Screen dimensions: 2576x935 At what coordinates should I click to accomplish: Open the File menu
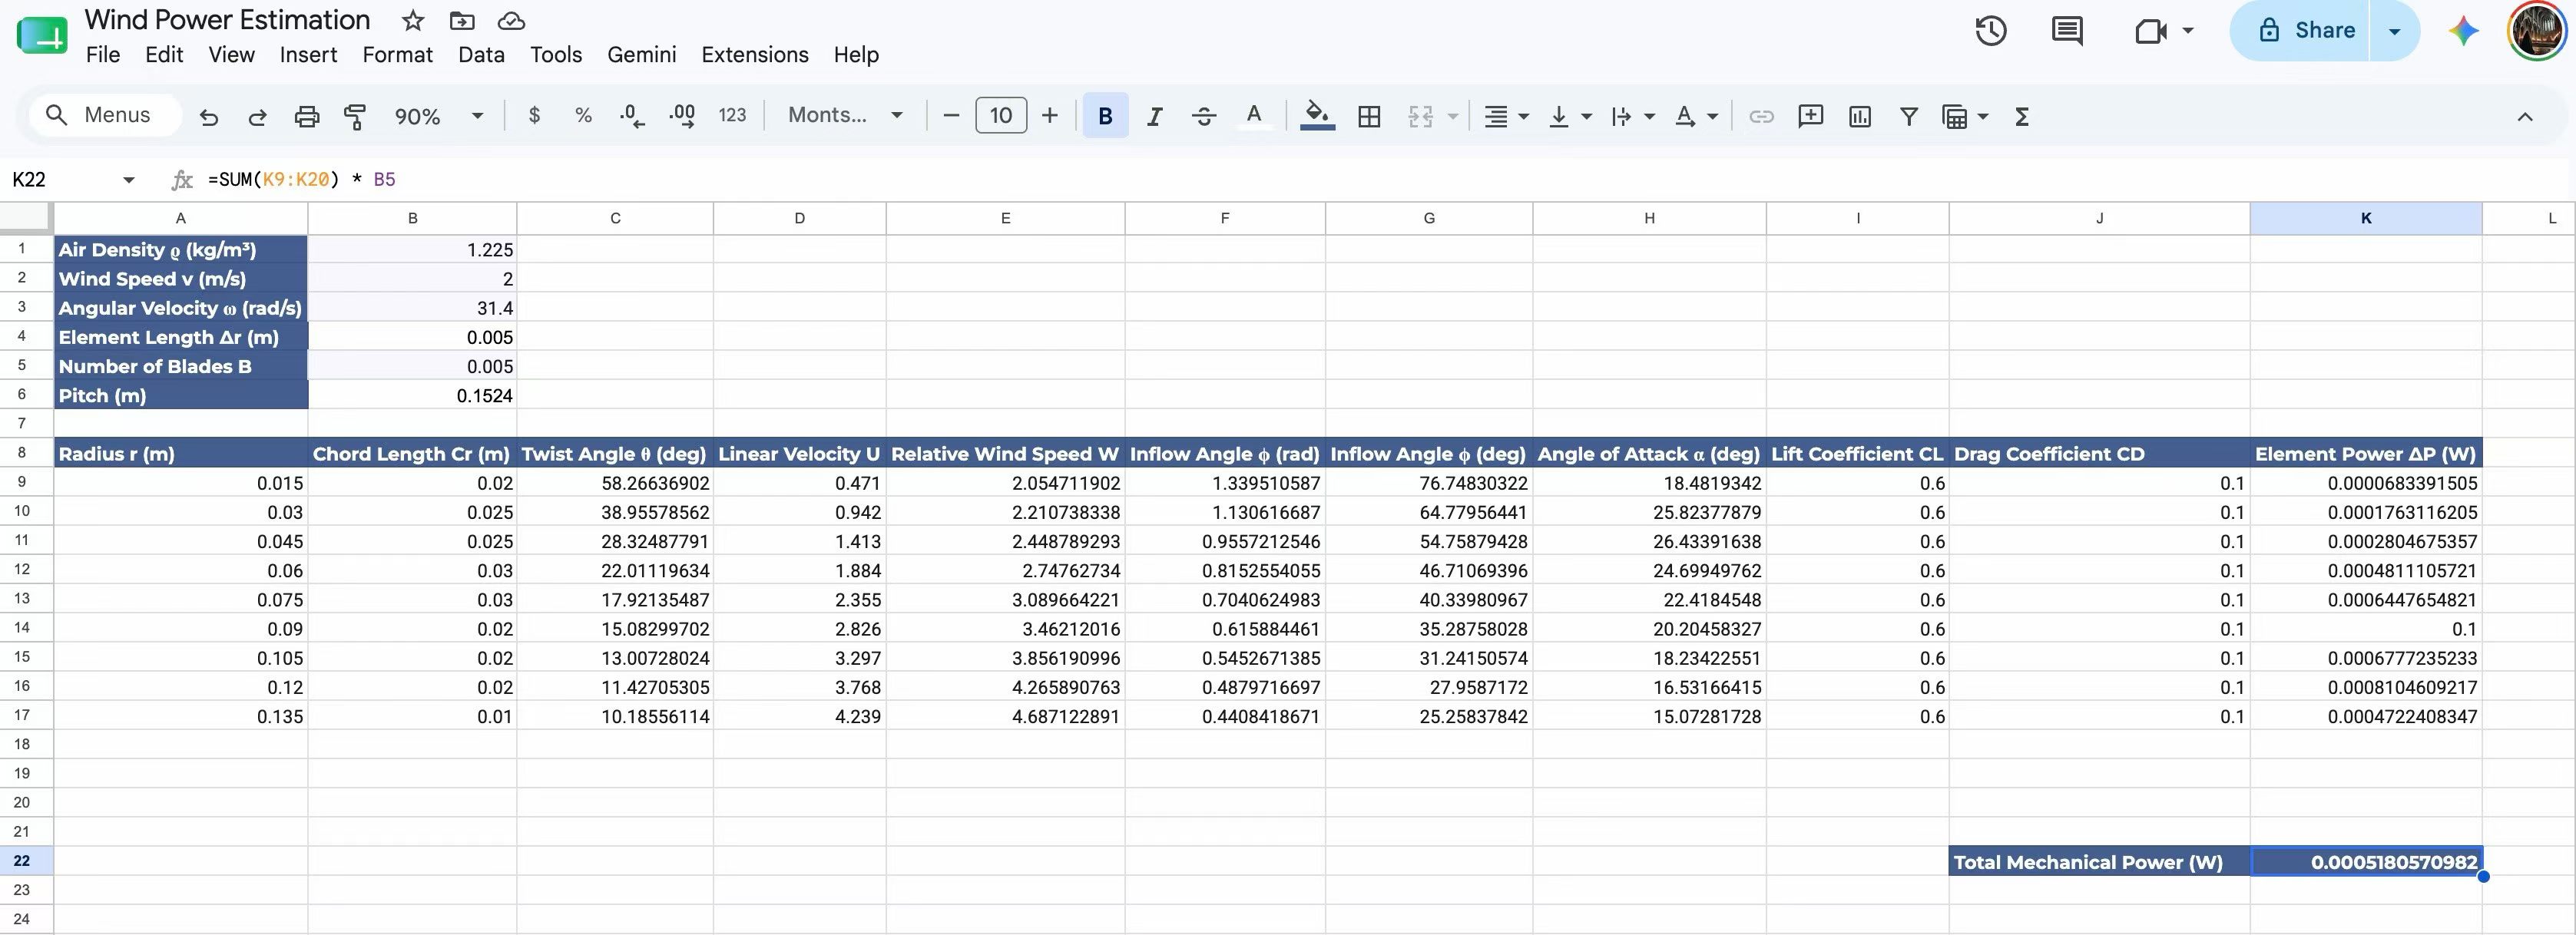(103, 55)
